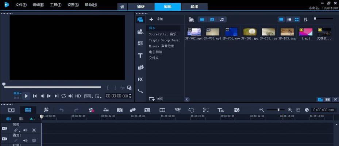Screen dimensions: 339x146
Task: Open the 浏览 browse dropdown
Action: tap(156, 99)
